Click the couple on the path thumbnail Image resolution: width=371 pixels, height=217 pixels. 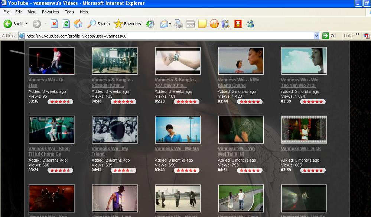[241, 198]
